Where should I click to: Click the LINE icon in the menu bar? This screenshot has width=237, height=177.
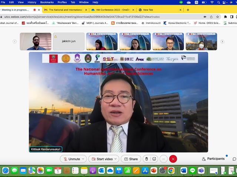[x=181, y=2]
